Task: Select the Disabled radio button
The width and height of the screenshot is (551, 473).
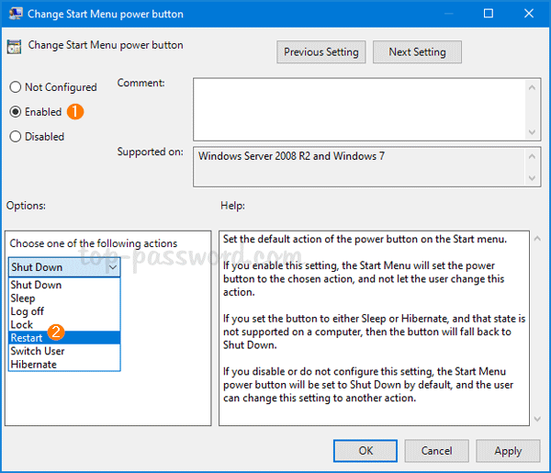Action: click(x=16, y=137)
